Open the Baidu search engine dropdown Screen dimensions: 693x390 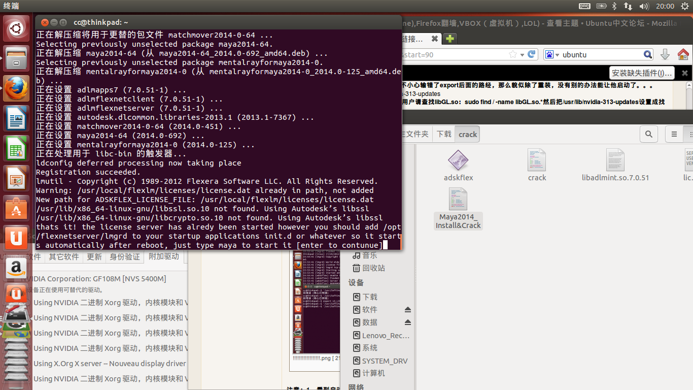(x=552, y=54)
